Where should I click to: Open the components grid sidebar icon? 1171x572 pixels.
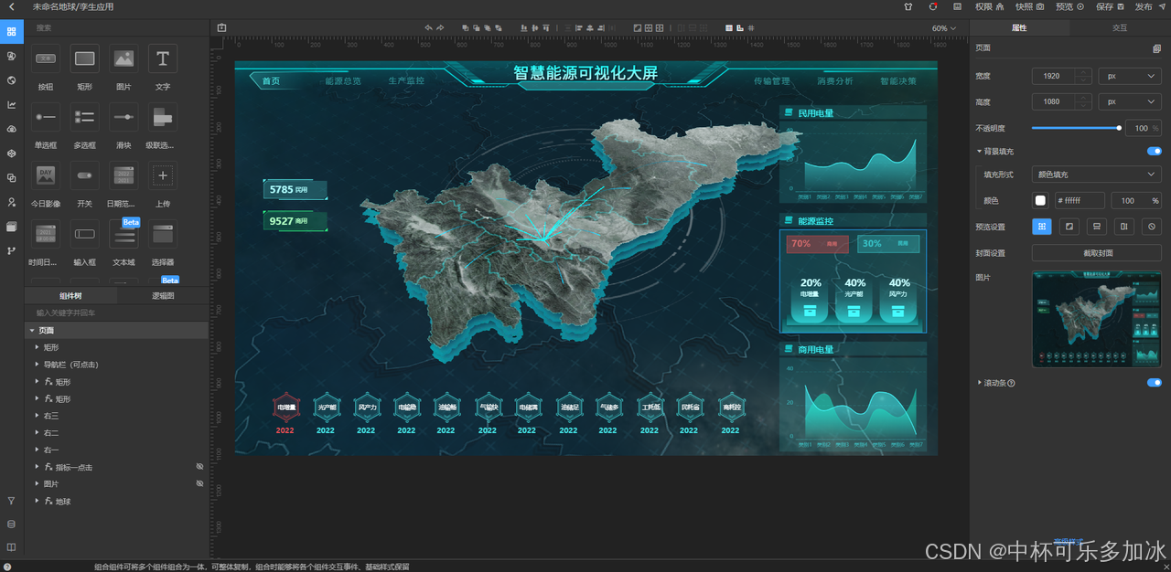[12, 32]
